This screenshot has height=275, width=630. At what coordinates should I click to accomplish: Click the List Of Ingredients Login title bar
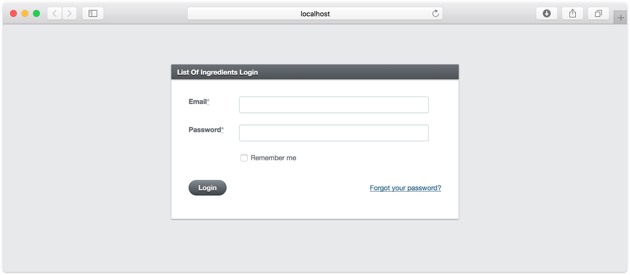pyautogui.click(x=217, y=72)
